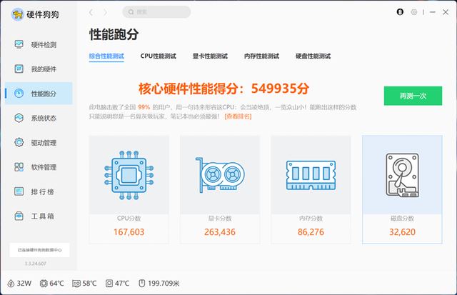Screen dimensions: 457x295
Task: Click the version number 3.3.24.607
Action: 35,264
